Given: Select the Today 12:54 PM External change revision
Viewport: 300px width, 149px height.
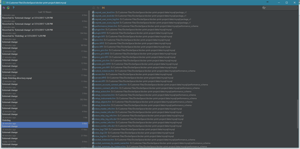Looking at the screenshot, I should 45,143.
